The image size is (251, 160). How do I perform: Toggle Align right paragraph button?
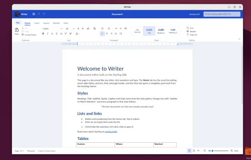pos(111,34)
